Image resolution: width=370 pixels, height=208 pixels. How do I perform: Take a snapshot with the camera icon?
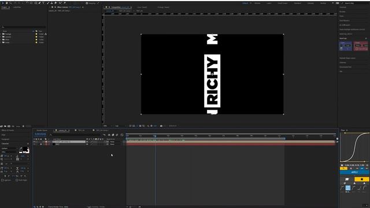(x=161, y=126)
